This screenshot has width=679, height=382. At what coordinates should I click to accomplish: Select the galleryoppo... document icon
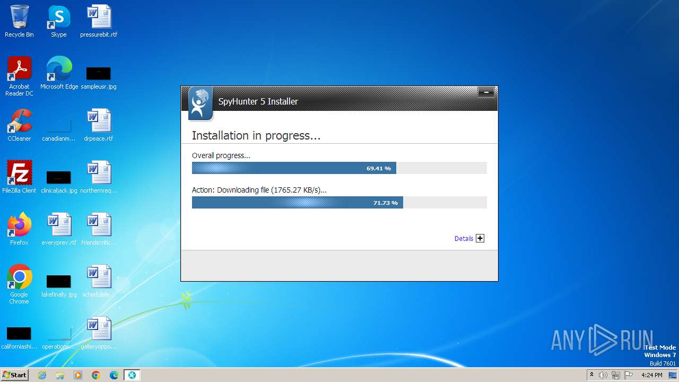99,333
